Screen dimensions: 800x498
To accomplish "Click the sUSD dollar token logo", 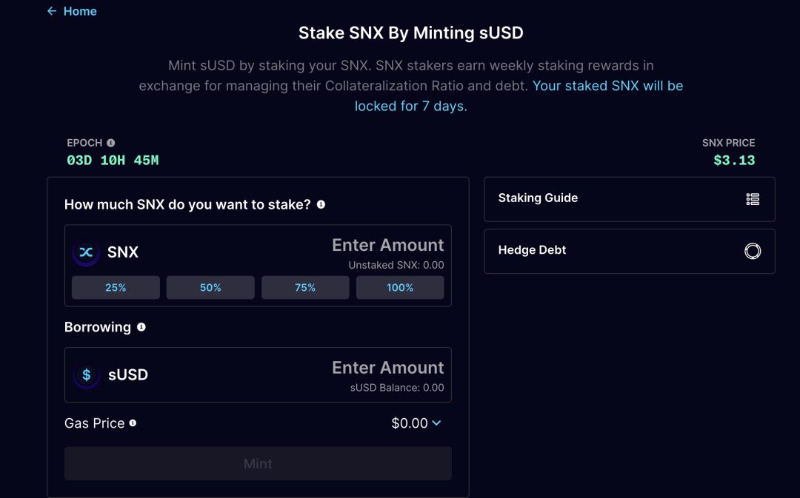I will pos(86,375).
